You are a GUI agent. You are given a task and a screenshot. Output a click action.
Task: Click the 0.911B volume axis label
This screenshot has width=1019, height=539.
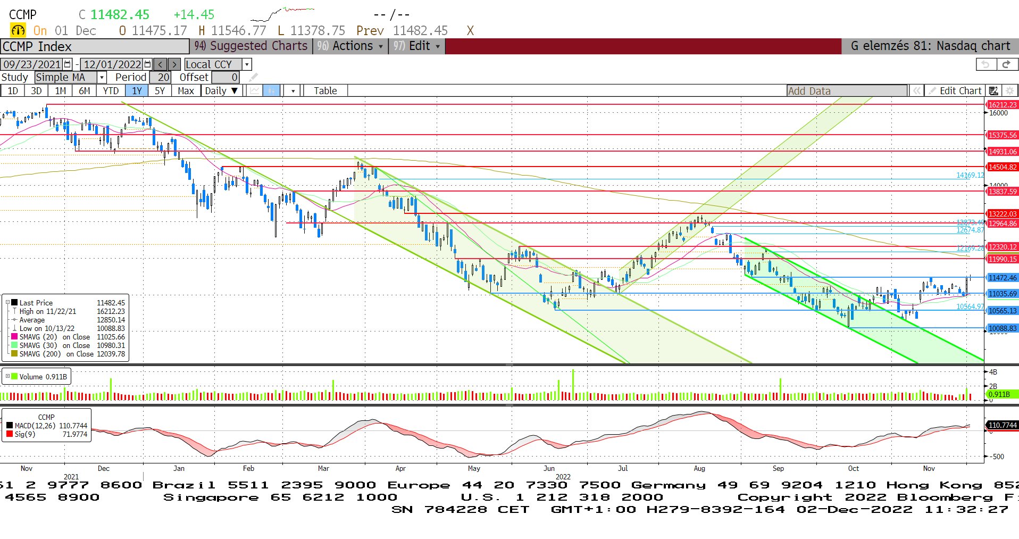[x=1003, y=394]
